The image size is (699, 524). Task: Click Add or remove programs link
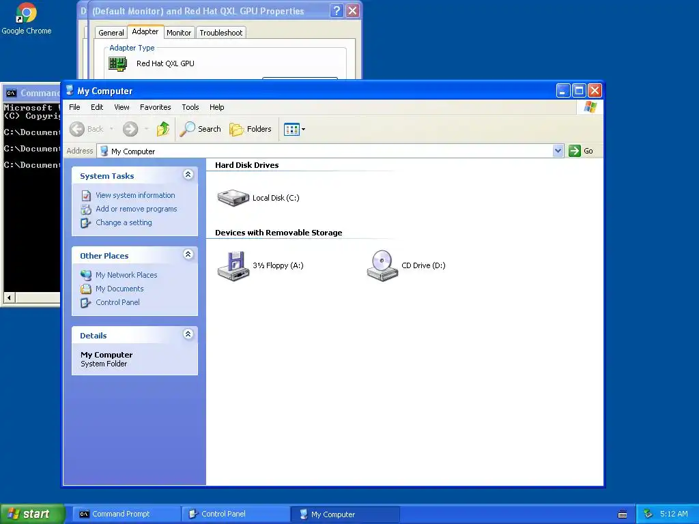tap(136, 209)
